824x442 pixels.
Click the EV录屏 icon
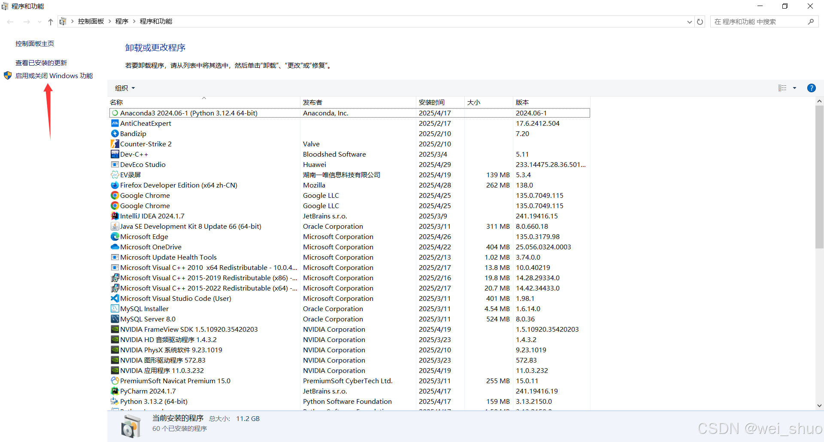pyautogui.click(x=115, y=175)
